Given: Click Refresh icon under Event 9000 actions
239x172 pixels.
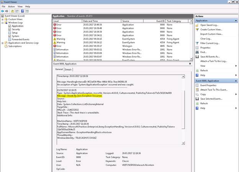Looking at the screenshot, I should (197, 104).
